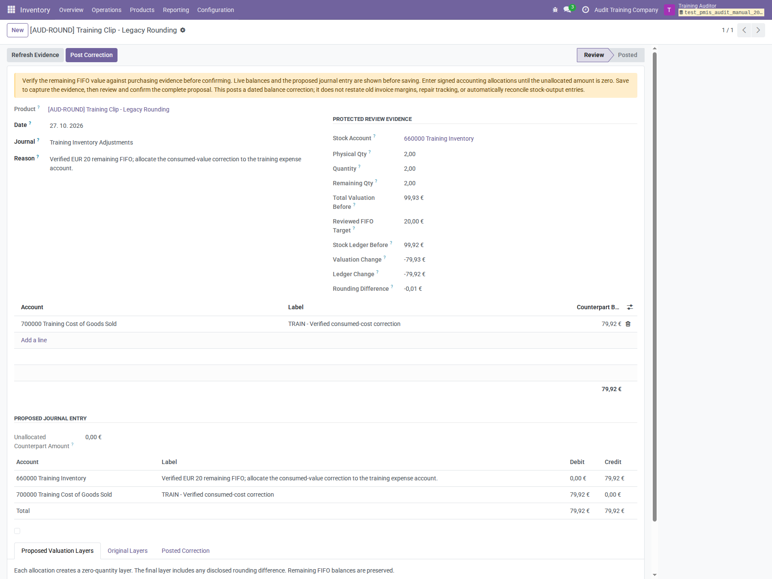Open the product link AUD-ROUND Training Clip

click(109, 109)
